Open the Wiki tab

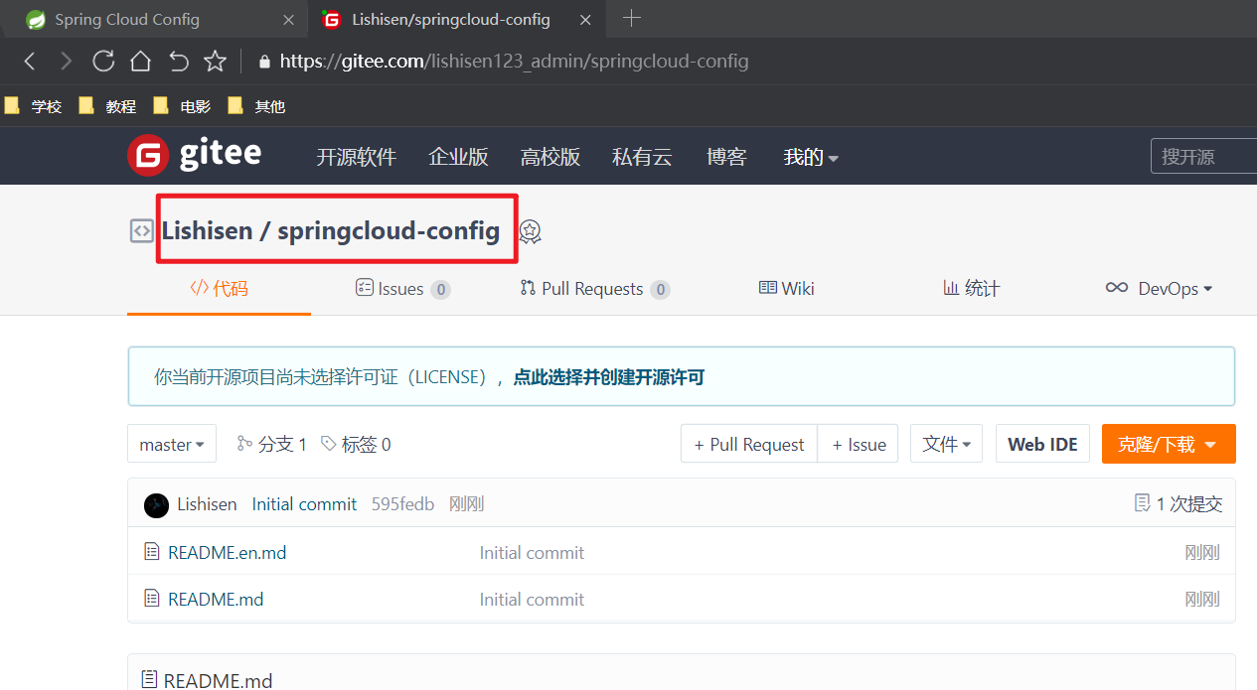click(x=786, y=289)
